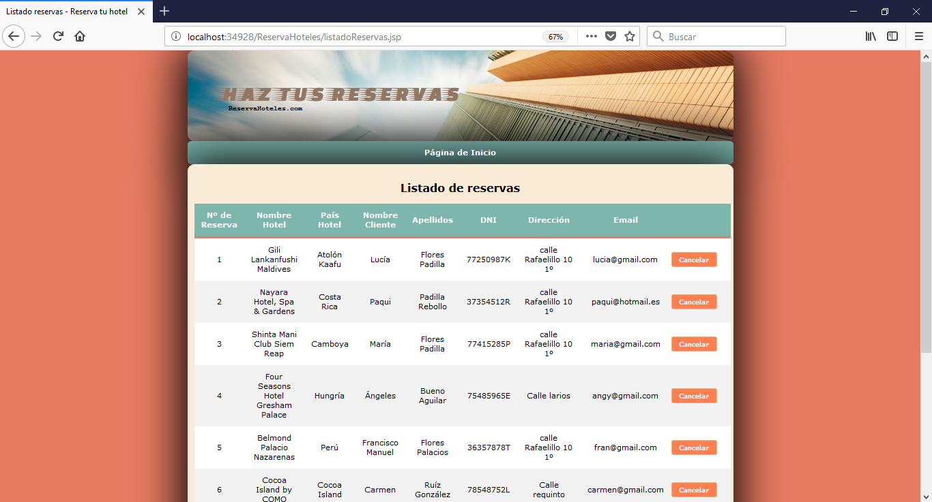Image resolution: width=932 pixels, height=502 pixels.
Task: Click DNI 77415285P
Action: (489, 344)
